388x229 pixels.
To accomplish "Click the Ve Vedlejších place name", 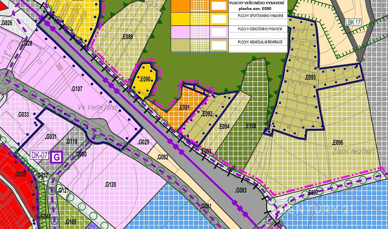I will click(x=98, y=108).
